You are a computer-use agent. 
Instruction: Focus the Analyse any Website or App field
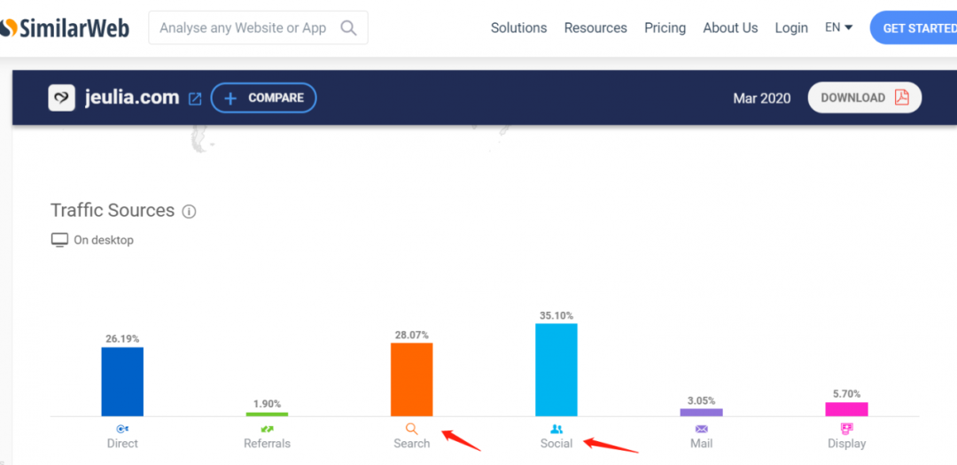243,28
